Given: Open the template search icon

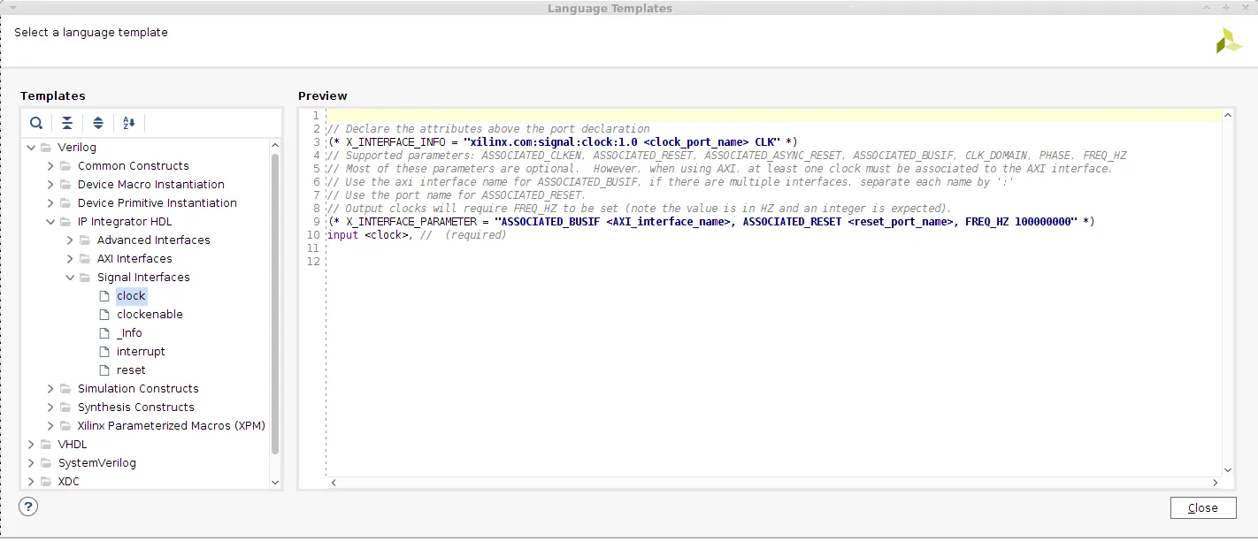Looking at the screenshot, I should coord(36,123).
